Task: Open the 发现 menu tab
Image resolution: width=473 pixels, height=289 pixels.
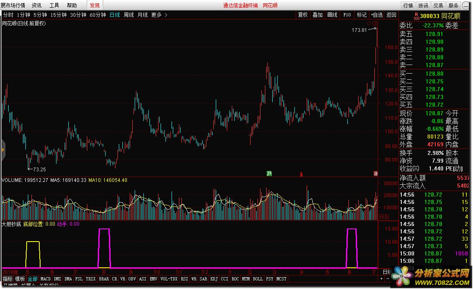Action: coord(95,5)
